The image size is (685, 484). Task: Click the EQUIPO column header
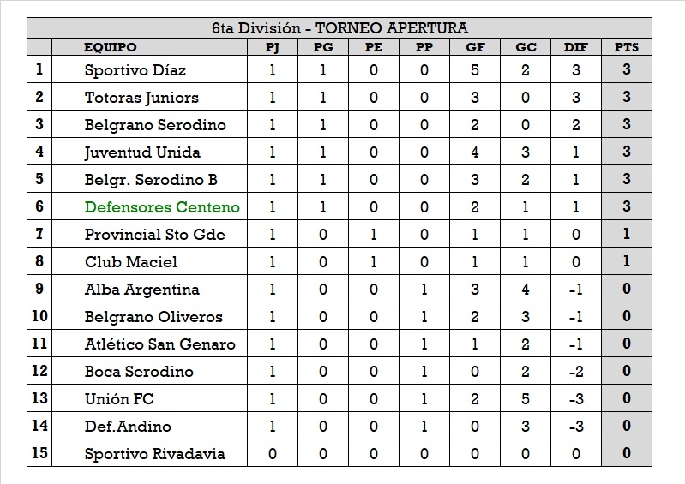(110, 47)
